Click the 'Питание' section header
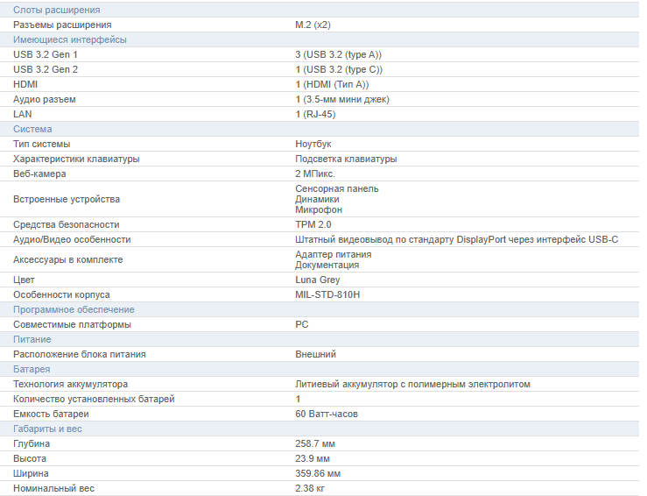 pos(32,339)
